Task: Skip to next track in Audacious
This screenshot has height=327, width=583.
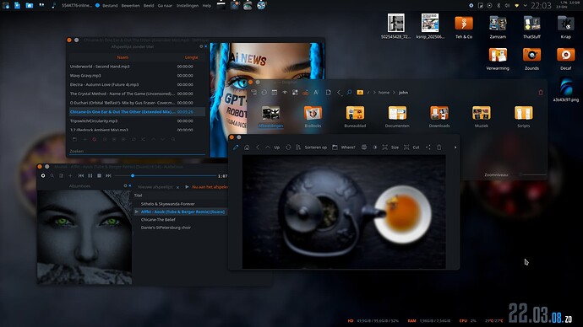Action: click(108, 176)
